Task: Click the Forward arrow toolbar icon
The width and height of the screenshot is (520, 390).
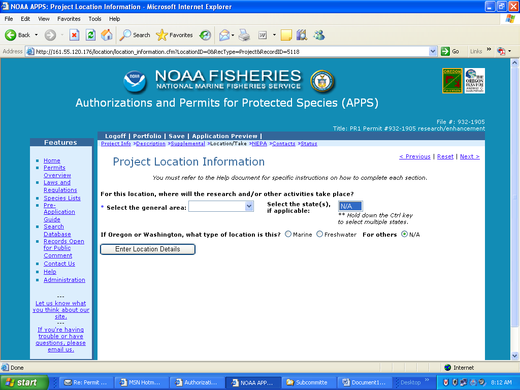Action: [50, 35]
